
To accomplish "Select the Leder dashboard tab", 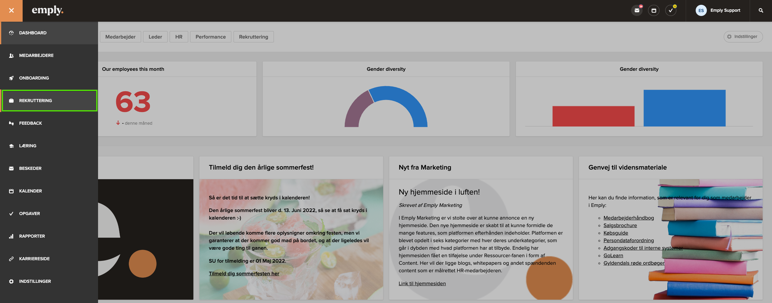I will pos(155,37).
